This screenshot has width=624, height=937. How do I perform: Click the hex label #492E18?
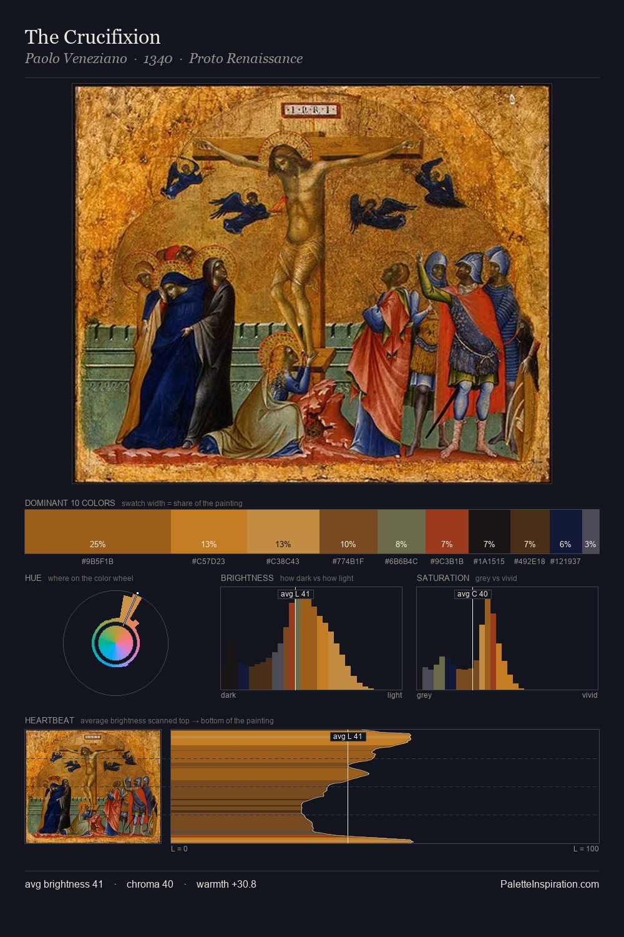[530, 562]
